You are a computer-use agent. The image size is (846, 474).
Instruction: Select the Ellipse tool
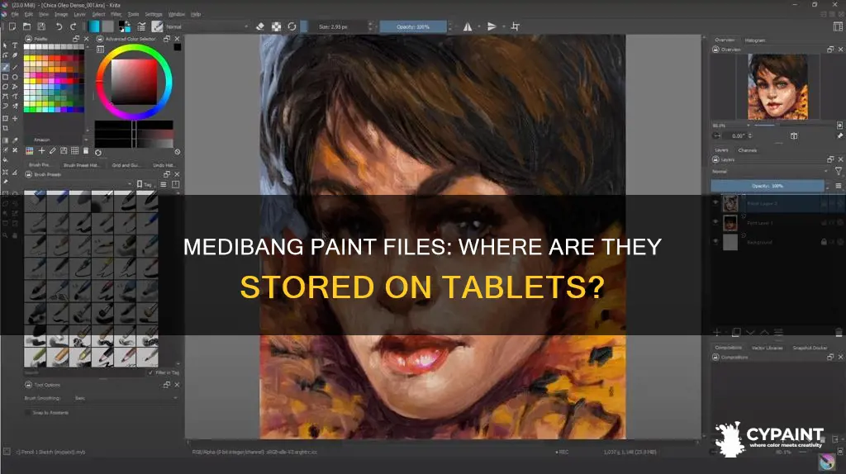point(15,77)
